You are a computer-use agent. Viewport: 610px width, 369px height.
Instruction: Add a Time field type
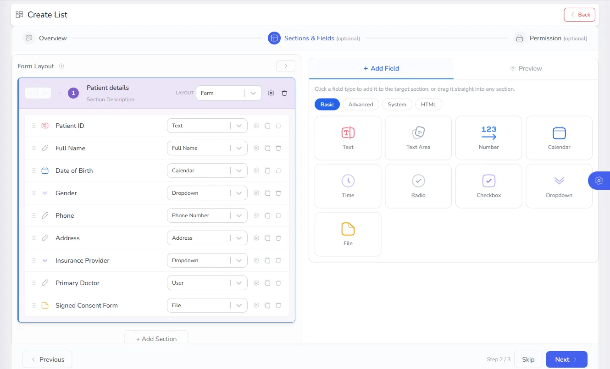tap(348, 186)
